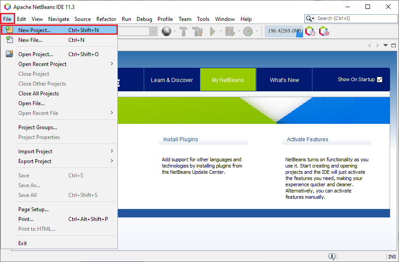Click the notifications balloon in status bar
This screenshot has height=262, width=399.
pos(332,256)
